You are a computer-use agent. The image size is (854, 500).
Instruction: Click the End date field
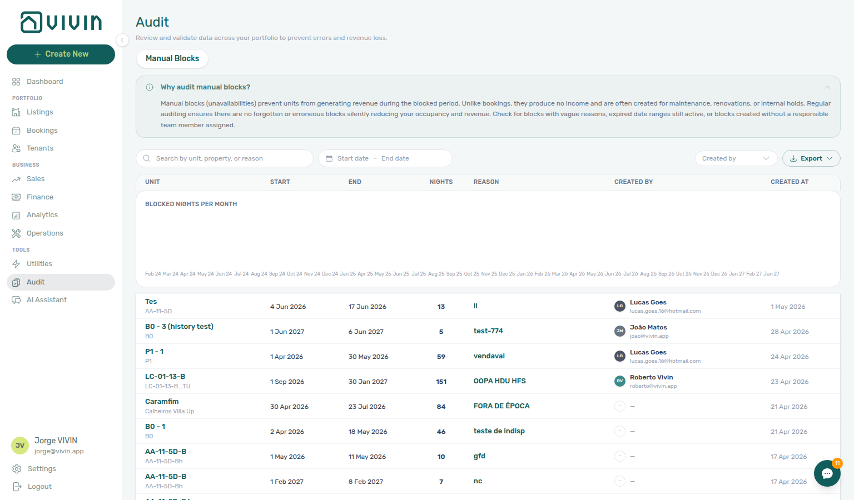coord(395,158)
